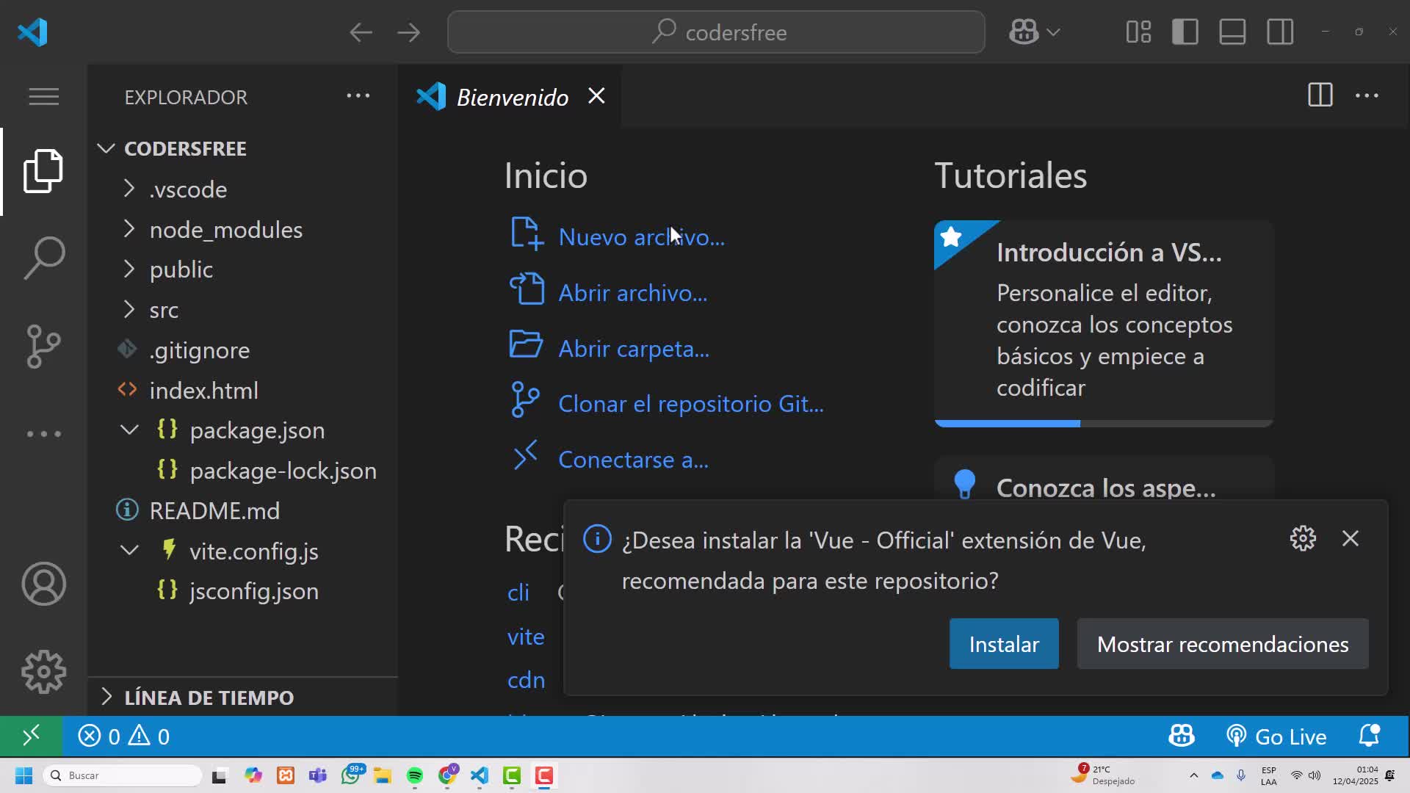This screenshot has height=793, width=1410.
Task: Collapse the CODERSFREE root folder
Action: [x=106, y=149]
